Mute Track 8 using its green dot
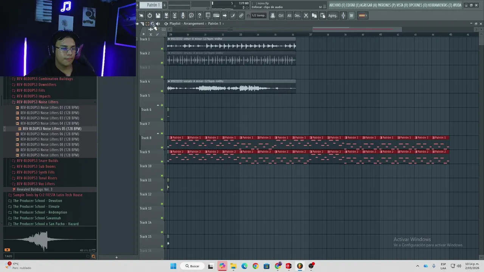The width and height of the screenshot is (484, 272). (x=162, y=147)
